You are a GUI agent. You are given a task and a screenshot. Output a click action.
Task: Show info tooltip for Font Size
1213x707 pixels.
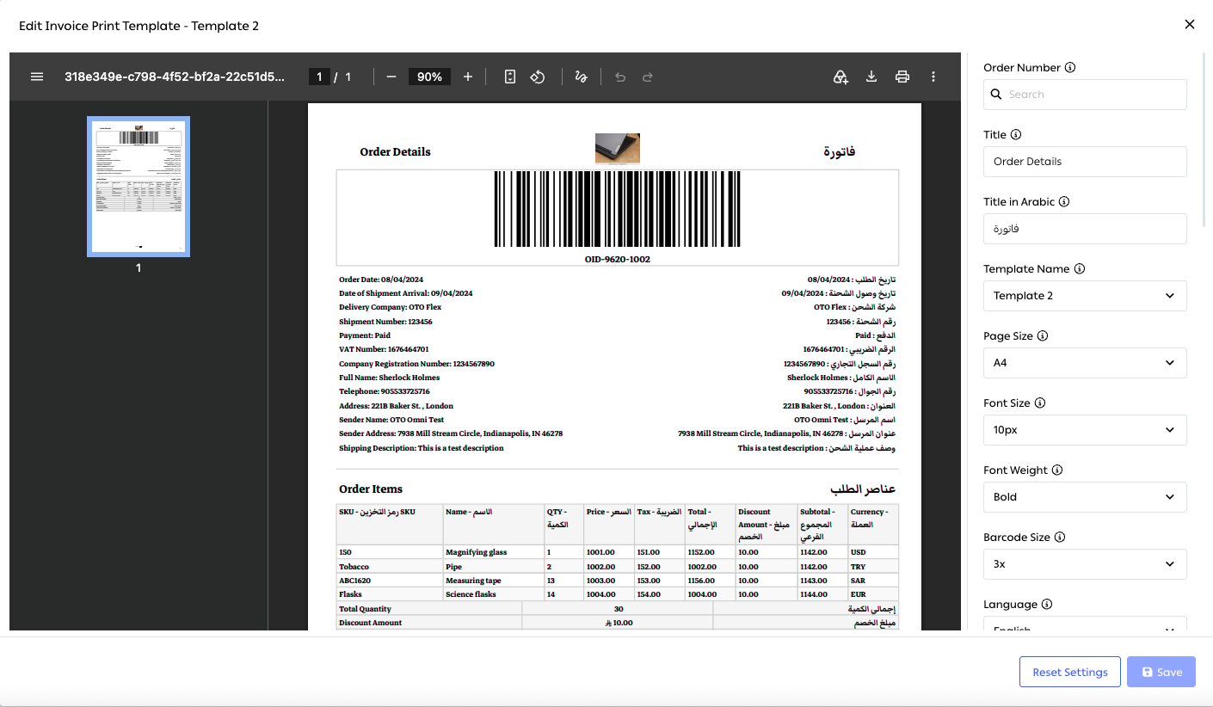[1040, 403]
